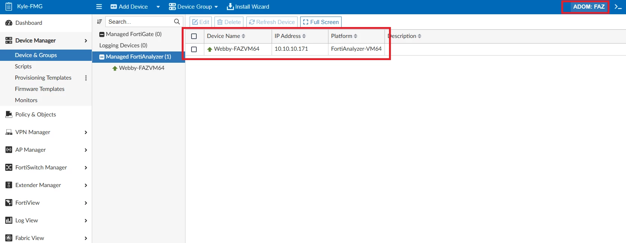Check the select-all checkbox in table header
Viewport: 626px width, 243px height.
194,36
